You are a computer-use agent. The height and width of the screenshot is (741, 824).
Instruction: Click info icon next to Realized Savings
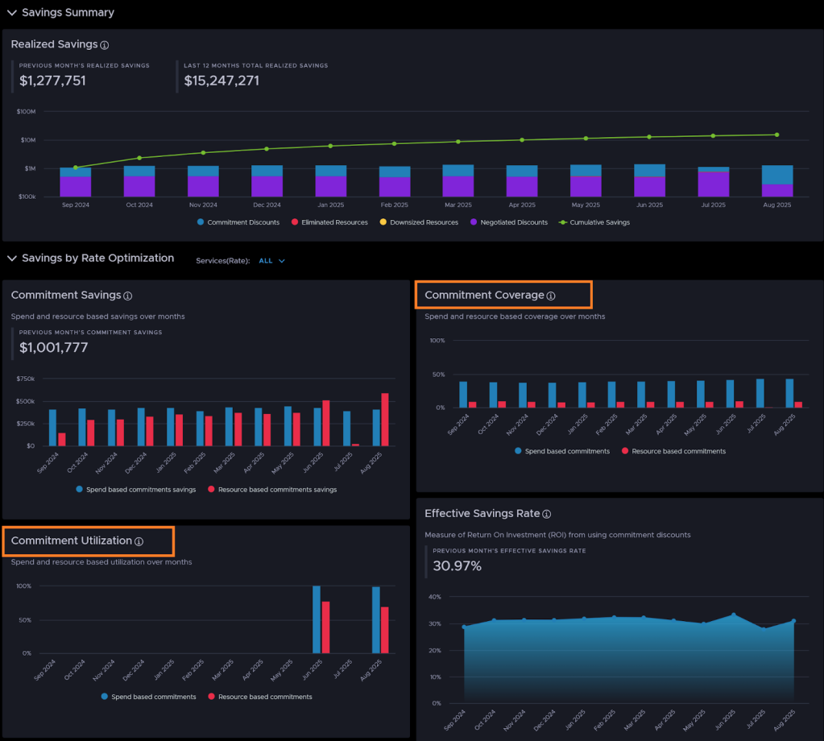[105, 45]
